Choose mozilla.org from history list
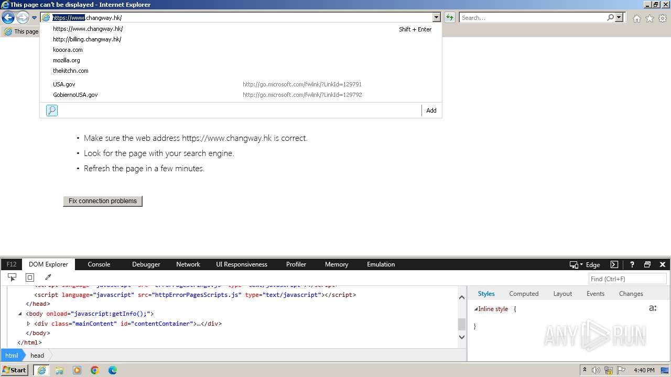The height and width of the screenshot is (377, 671). pos(241,60)
